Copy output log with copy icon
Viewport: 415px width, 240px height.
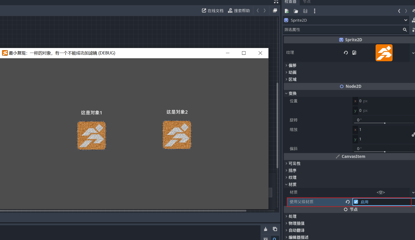[x=275, y=229]
